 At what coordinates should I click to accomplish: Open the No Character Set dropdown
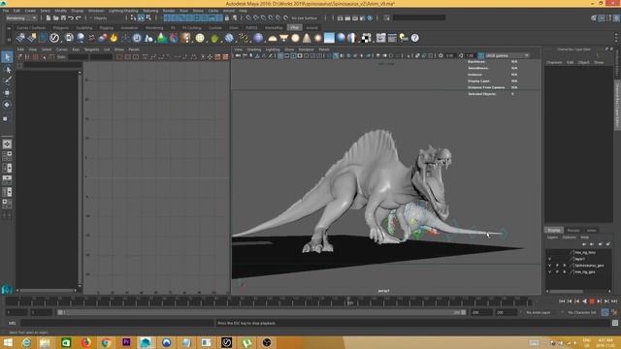[582, 312]
